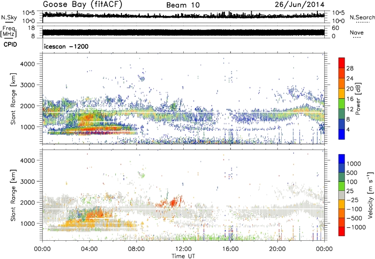375x259 pixels.
Task: Click the 1000 tick on the power panel axis
Action: pyautogui.click(x=27, y=127)
